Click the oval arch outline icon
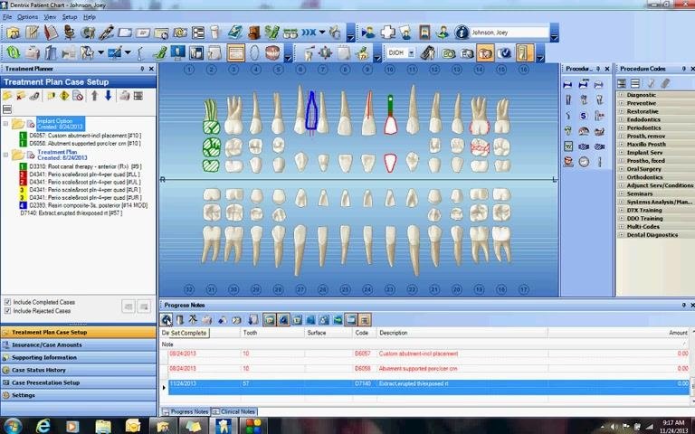The width and height of the screenshot is (695, 434). (x=254, y=52)
